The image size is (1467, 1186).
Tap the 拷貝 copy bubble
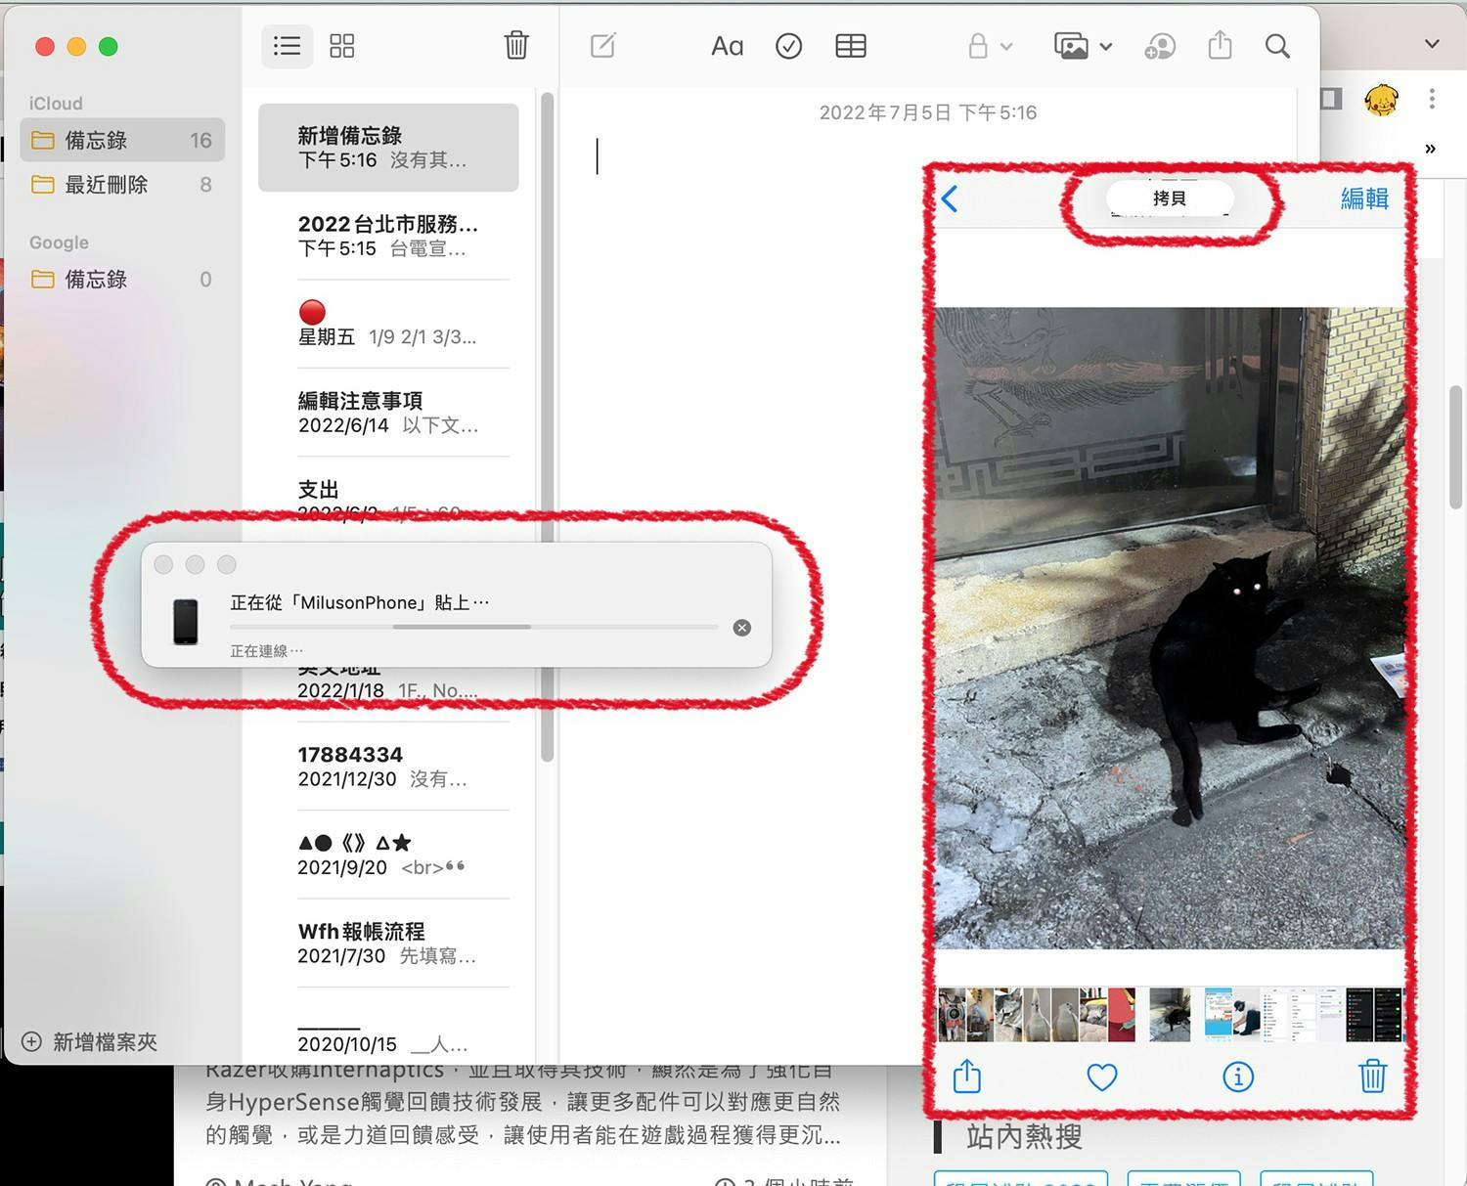click(x=1170, y=198)
